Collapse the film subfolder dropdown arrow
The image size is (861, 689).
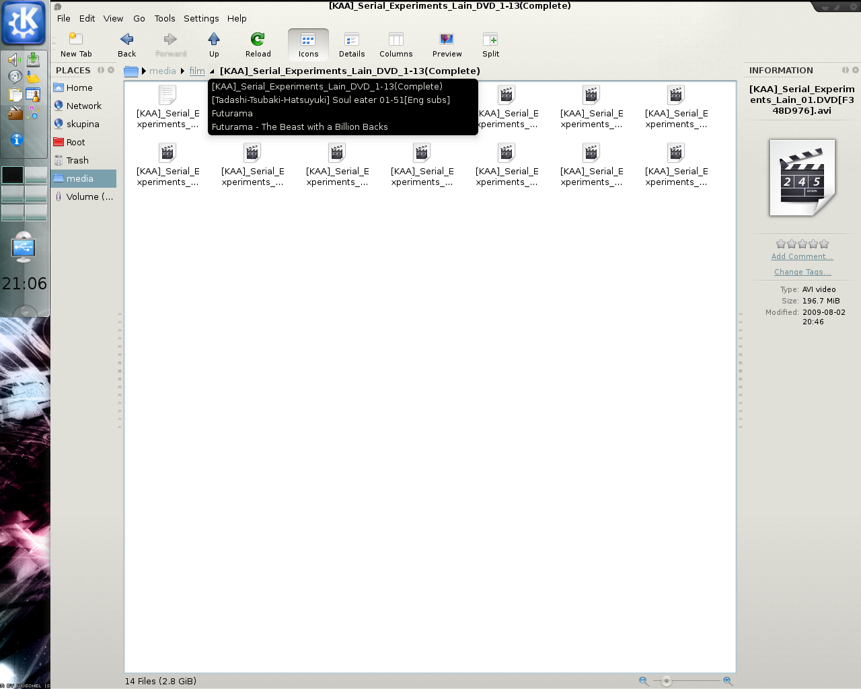pos(212,71)
